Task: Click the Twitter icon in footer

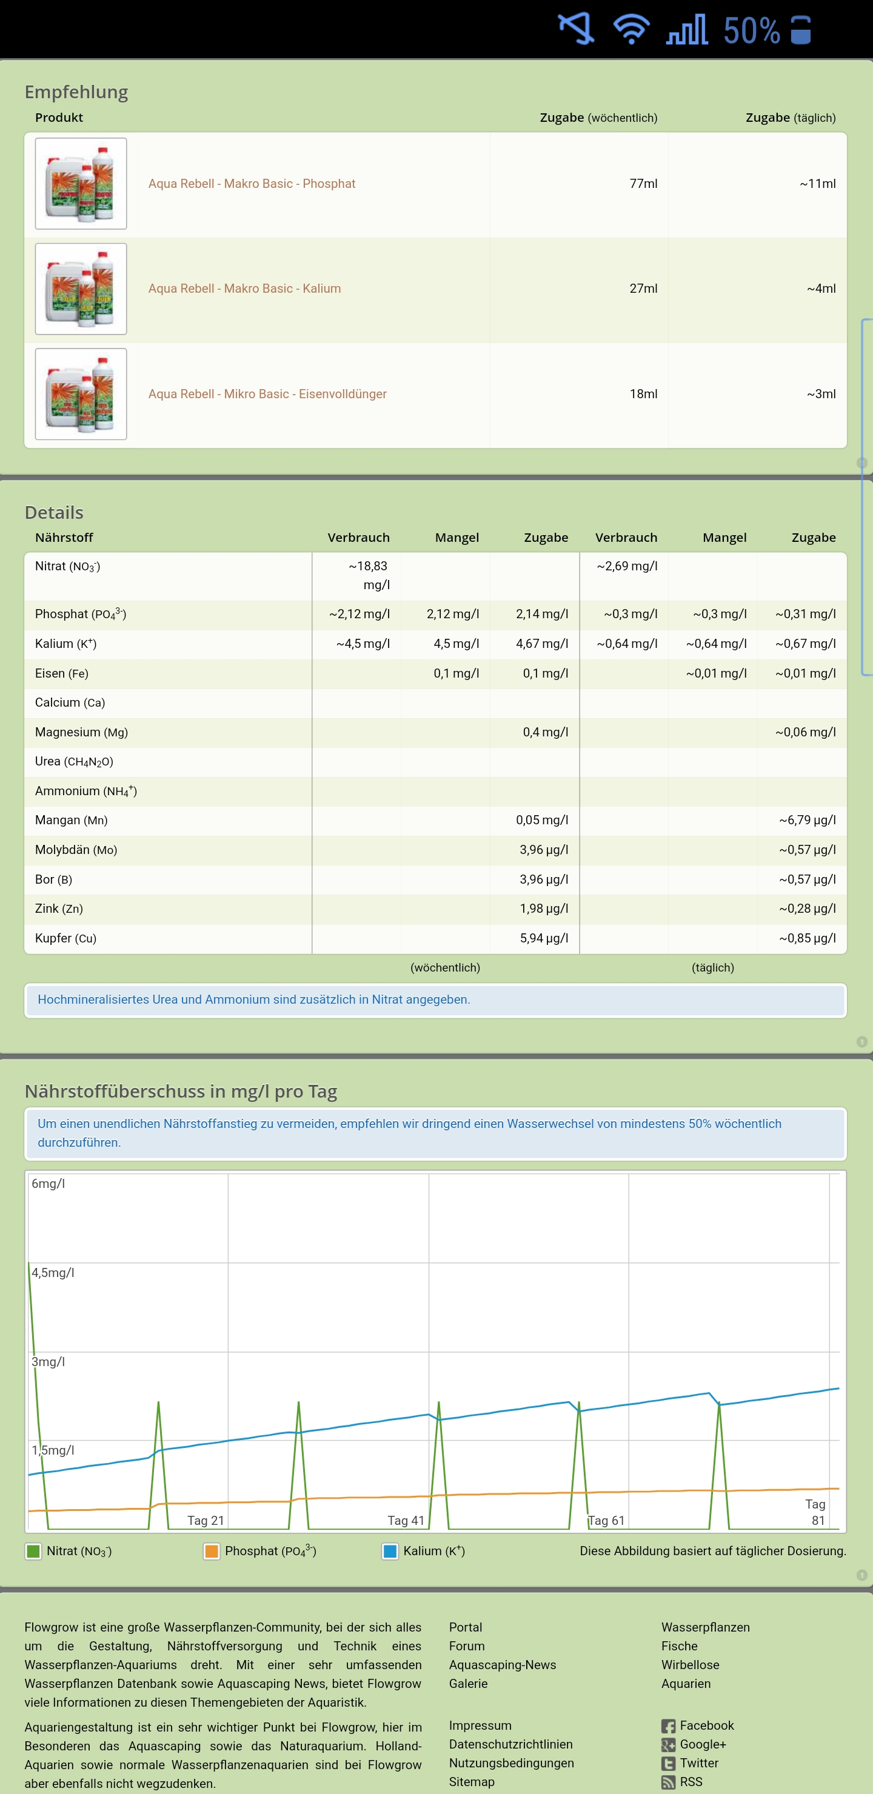Action: 668,1764
